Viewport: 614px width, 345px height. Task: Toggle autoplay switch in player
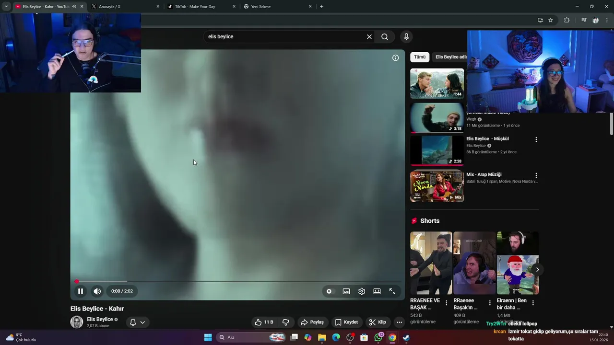(x=329, y=291)
